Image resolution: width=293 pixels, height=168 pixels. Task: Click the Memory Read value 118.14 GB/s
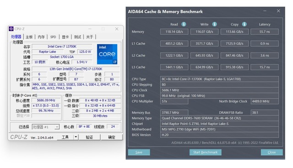pos(174,31)
